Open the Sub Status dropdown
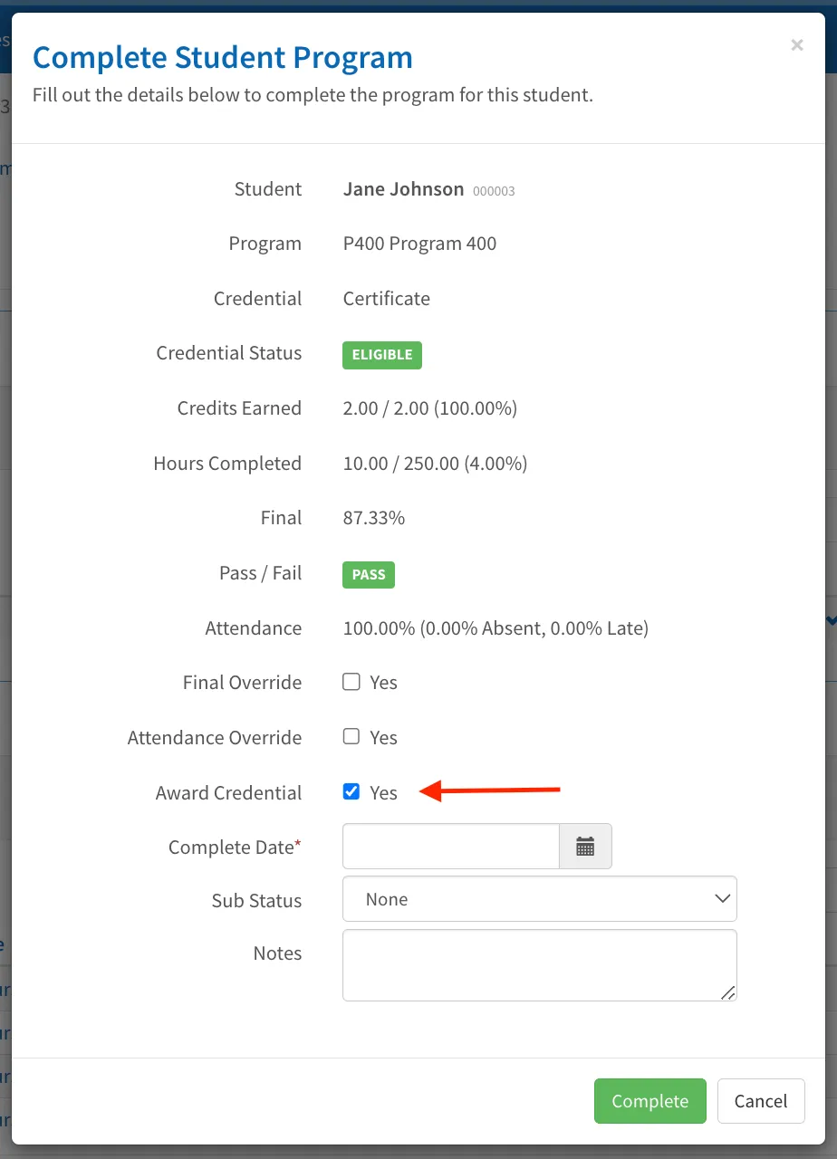 coord(540,899)
